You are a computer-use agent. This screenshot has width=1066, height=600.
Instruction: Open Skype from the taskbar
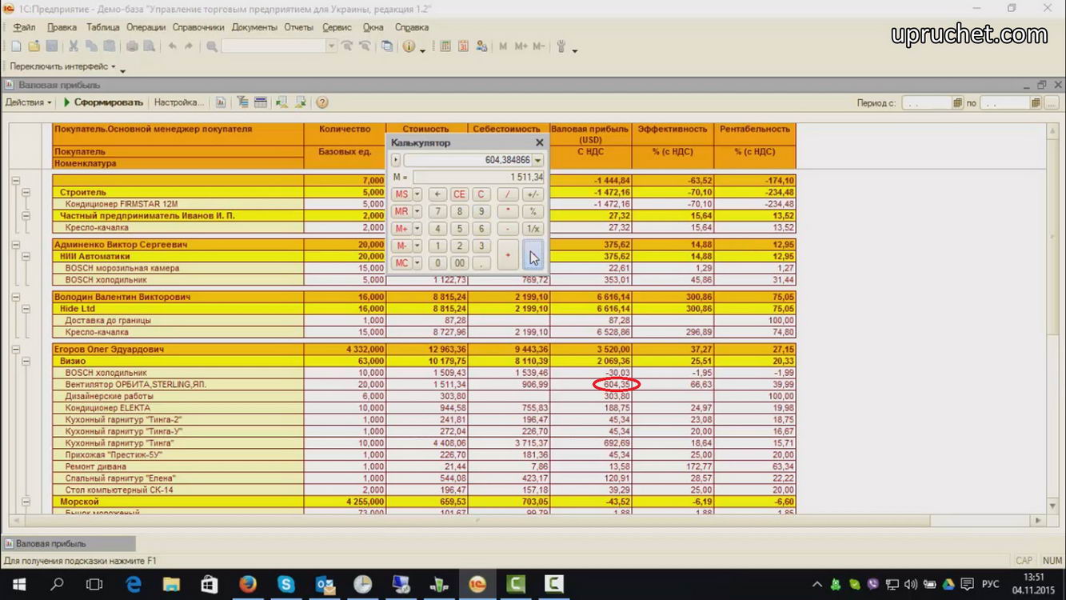click(x=286, y=585)
